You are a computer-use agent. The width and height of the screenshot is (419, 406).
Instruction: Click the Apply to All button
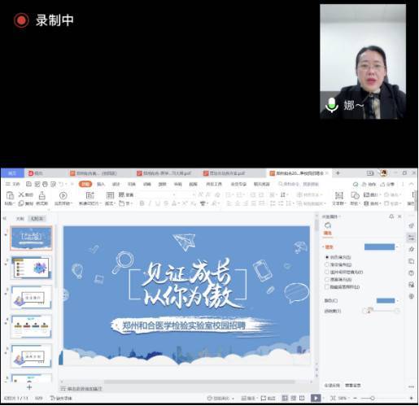[x=332, y=386]
